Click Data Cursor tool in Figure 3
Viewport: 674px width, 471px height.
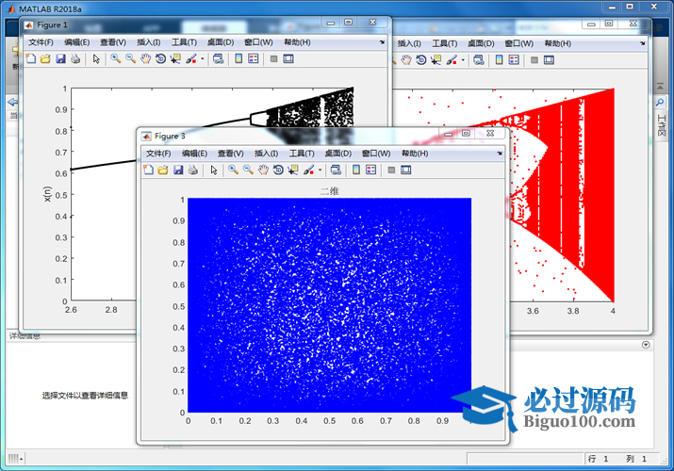pyautogui.click(x=293, y=170)
